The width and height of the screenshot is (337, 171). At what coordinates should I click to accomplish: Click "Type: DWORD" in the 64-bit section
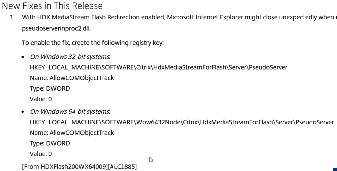pos(50,143)
